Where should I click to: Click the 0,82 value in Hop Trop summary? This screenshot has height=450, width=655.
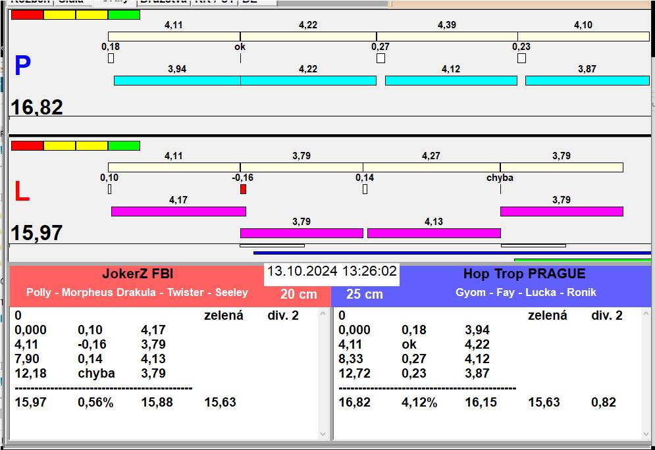tap(603, 403)
